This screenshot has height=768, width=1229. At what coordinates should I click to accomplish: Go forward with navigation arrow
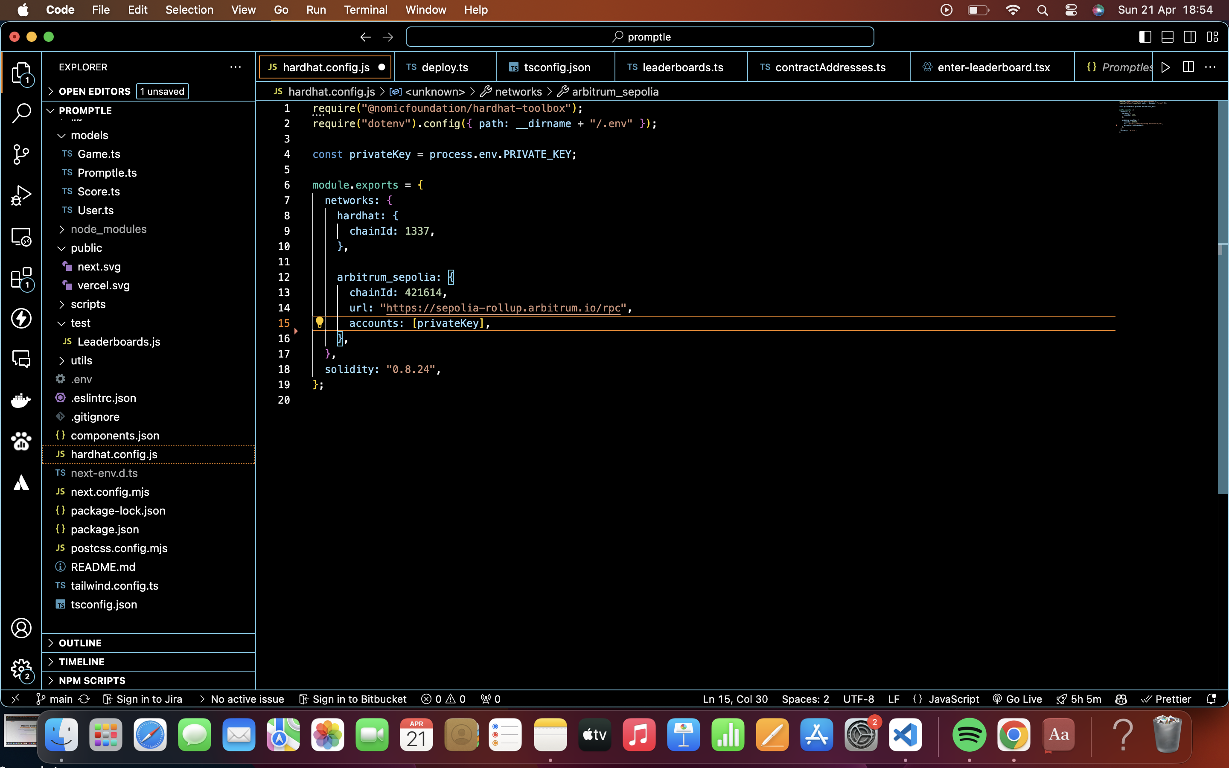387,37
